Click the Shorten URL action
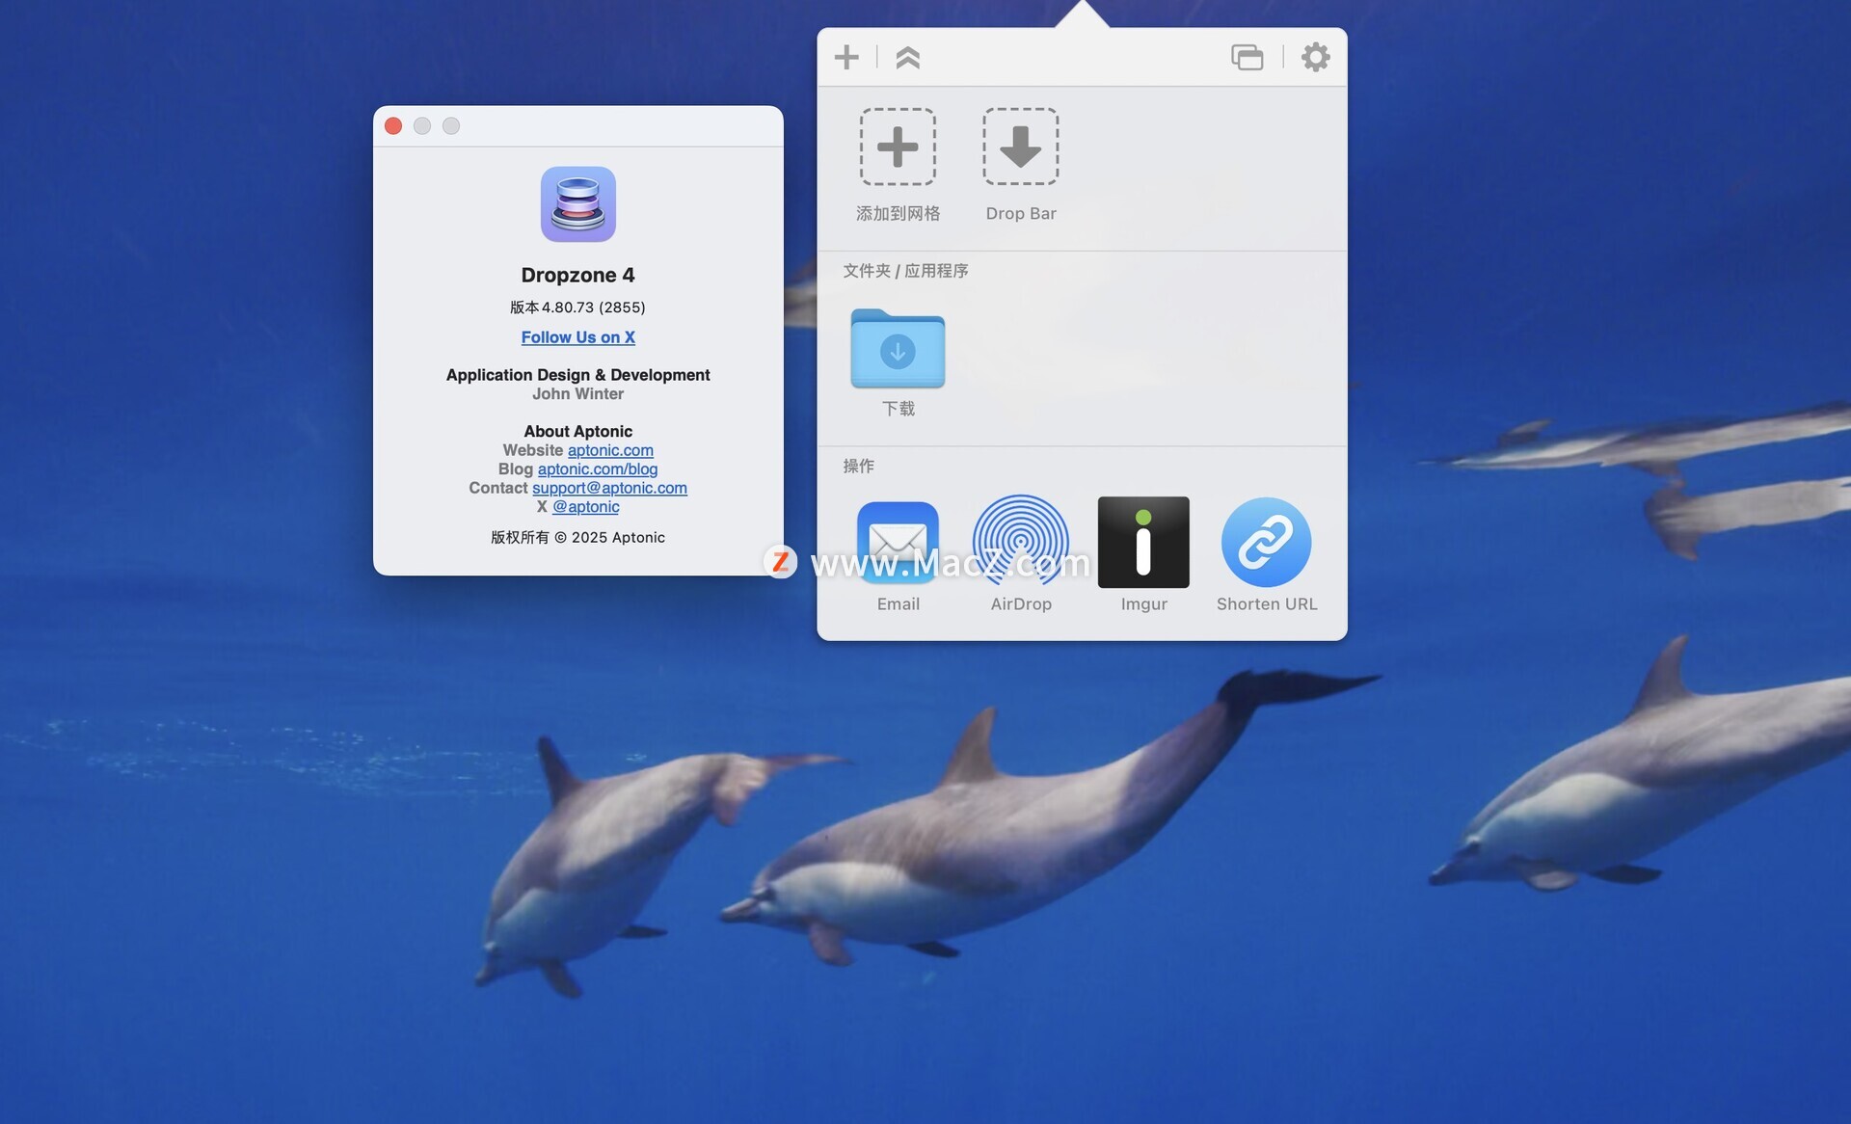 coord(1266,542)
